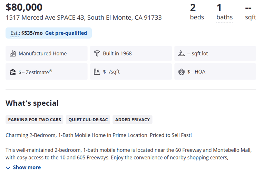
Task: Click the $80,000 listing price
Action: pyautogui.click(x=24, y=7)
